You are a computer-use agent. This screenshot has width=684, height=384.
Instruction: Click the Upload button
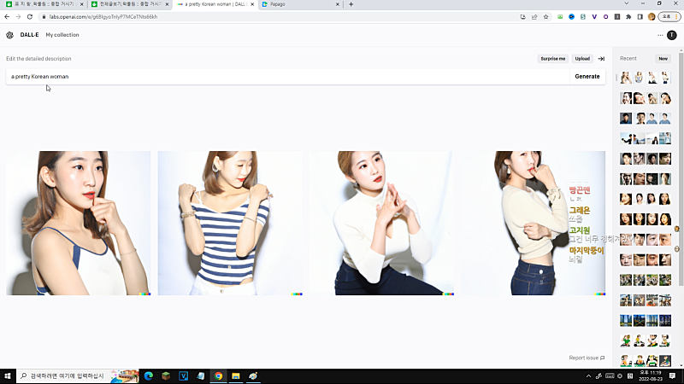coord(582,59)
